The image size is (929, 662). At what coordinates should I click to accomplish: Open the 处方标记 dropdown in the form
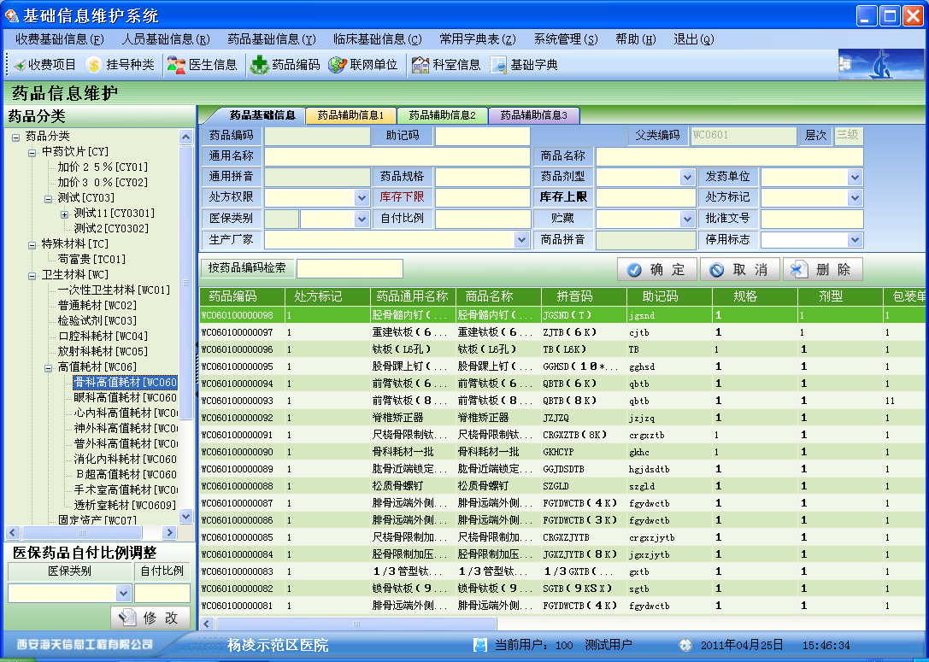click(x=855, y=198)
